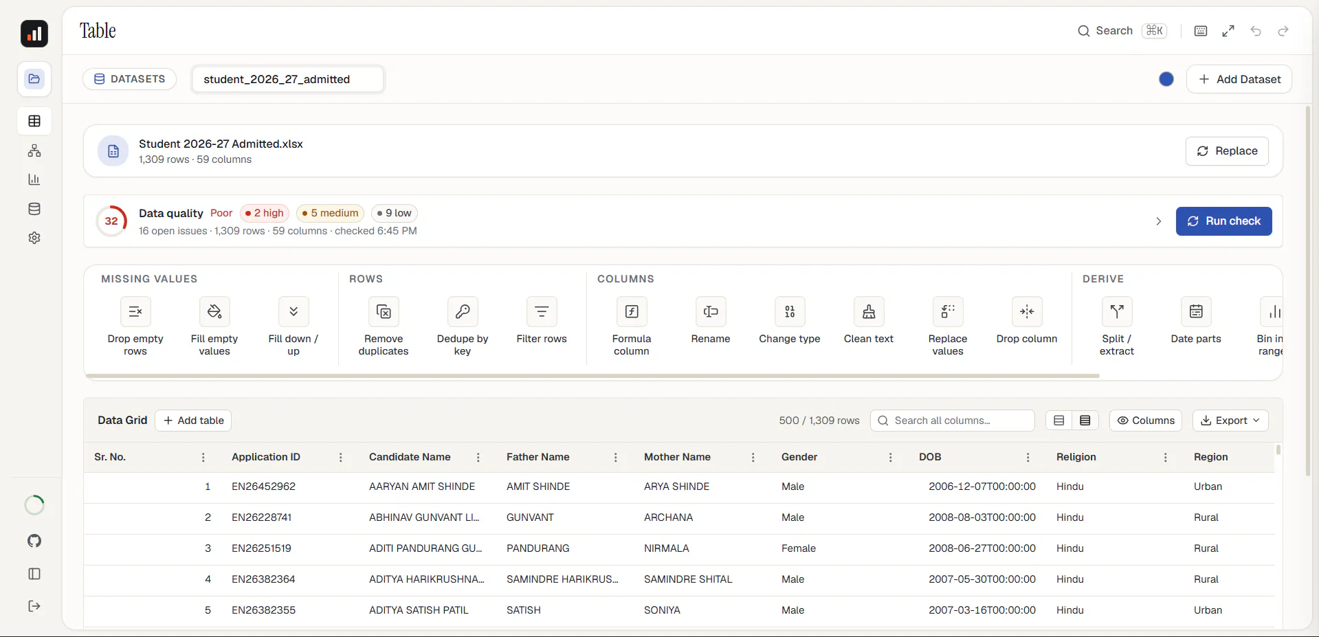Viewport: 1319px width, 637px height.
Task: Select the Drop empty rows tool
Action: 135,326
